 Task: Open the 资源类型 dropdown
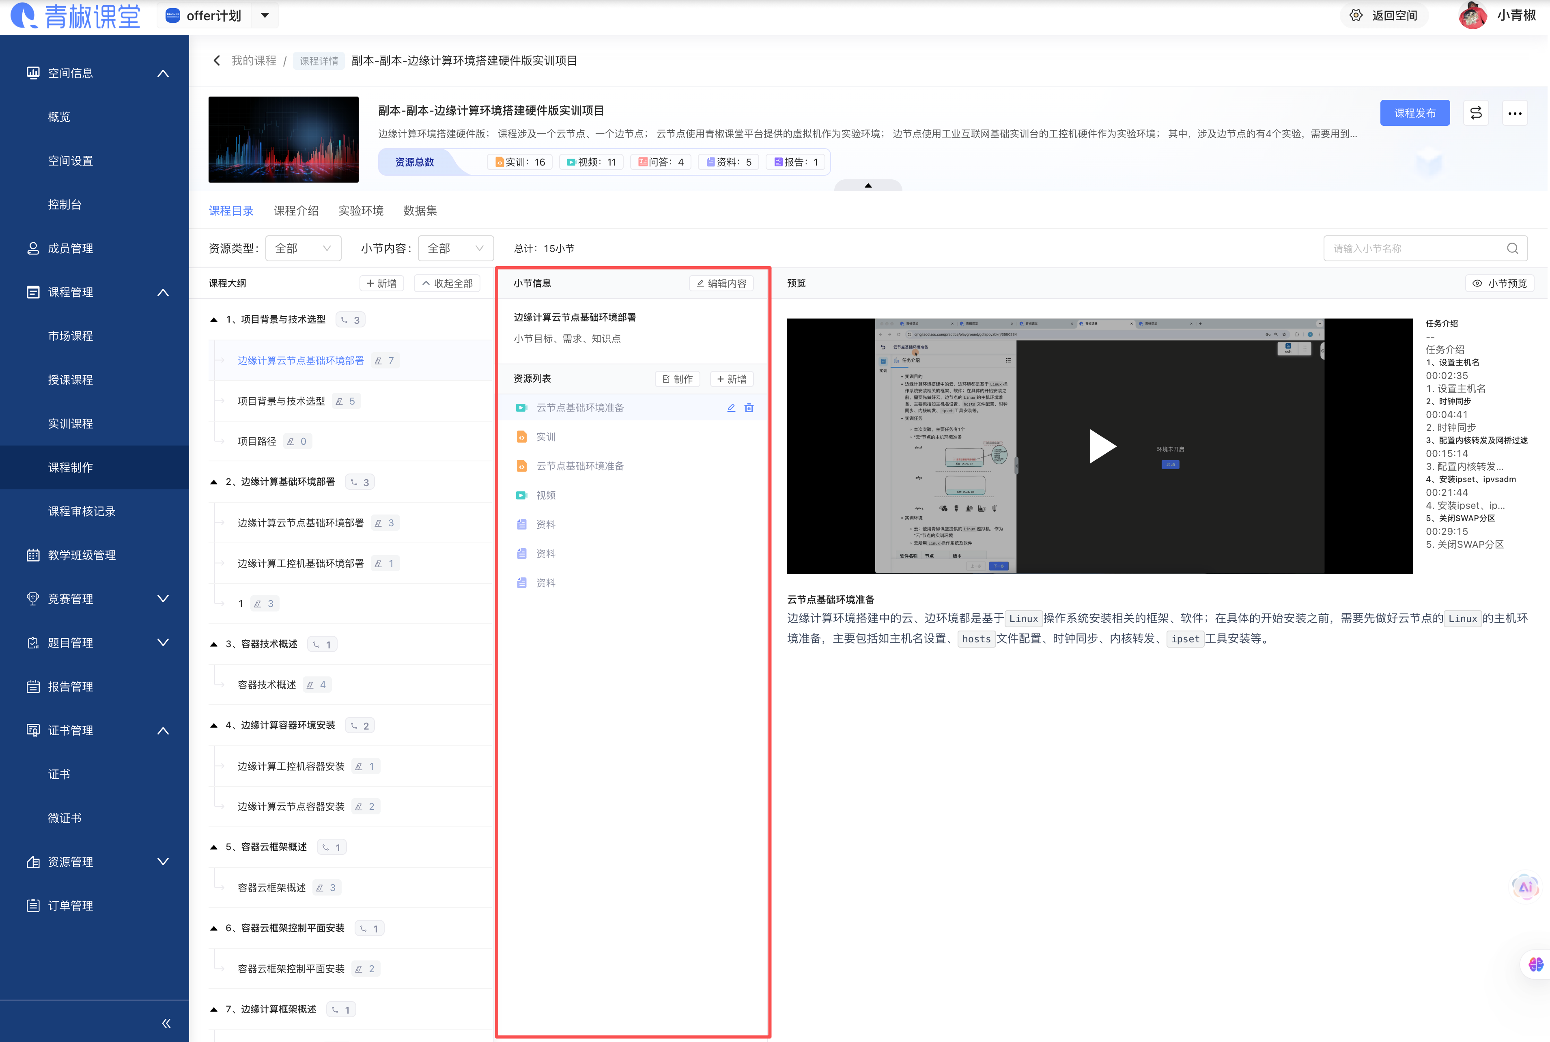tap(303, 248)
